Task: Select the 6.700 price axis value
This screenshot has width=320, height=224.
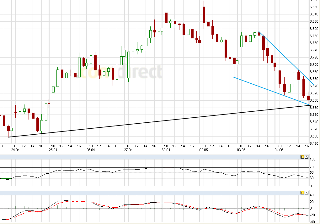Action: click(x=314, y=64)
